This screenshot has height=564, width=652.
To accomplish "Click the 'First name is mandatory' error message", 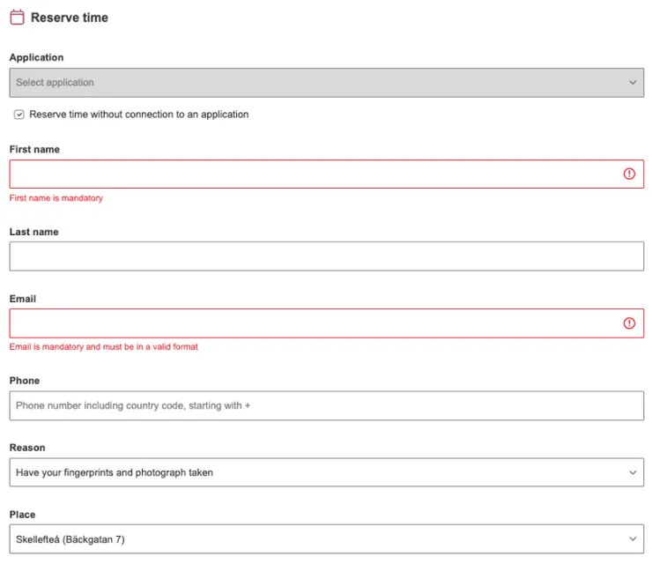I will (56, 198).
